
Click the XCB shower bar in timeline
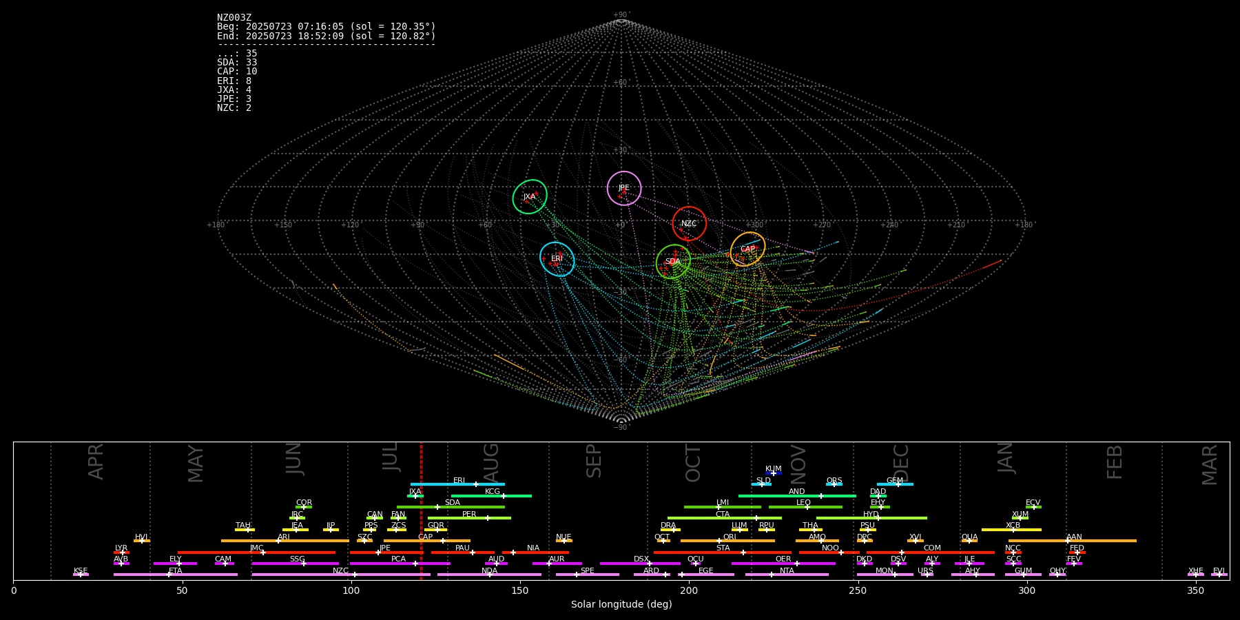tap(1011, 530)
